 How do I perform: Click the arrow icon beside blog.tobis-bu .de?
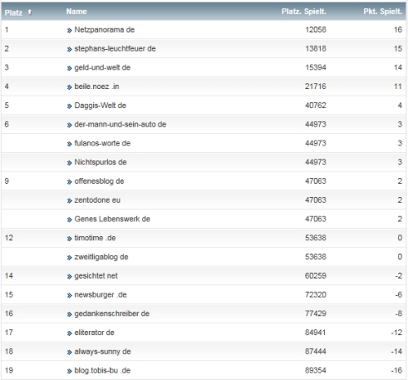tap(69, 371)
